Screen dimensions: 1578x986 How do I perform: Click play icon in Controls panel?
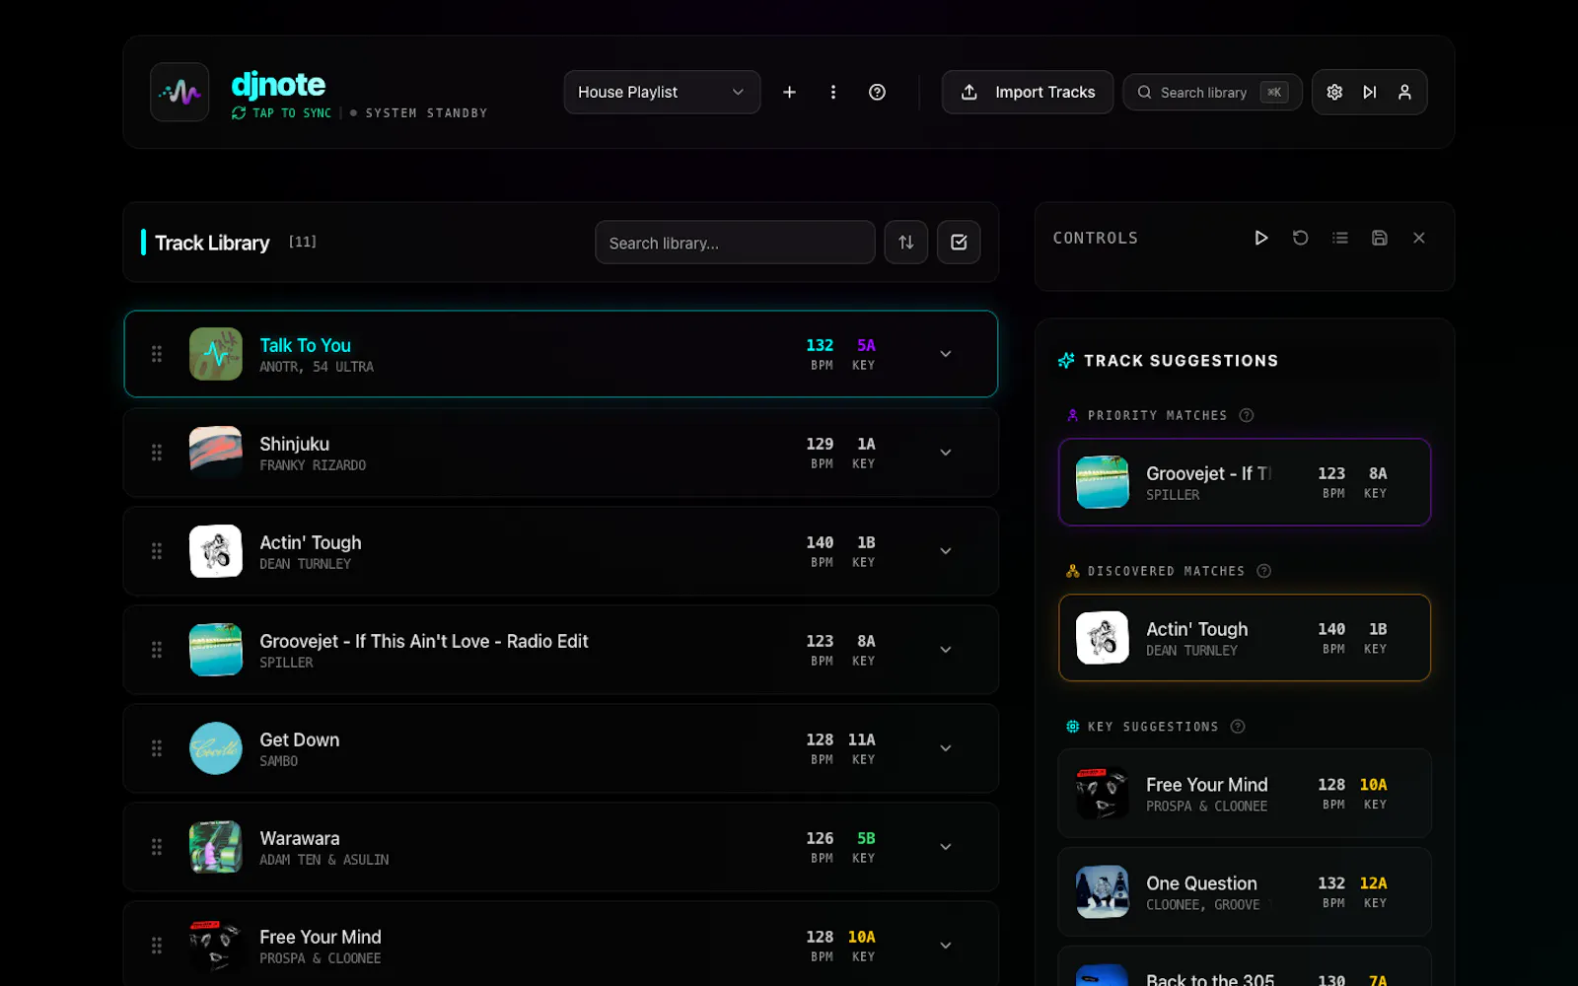point(1260,238)
